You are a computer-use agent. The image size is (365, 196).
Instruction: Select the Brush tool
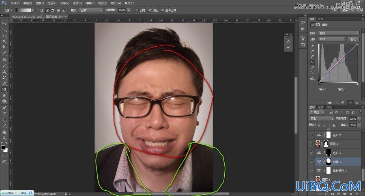pos(4,66)
